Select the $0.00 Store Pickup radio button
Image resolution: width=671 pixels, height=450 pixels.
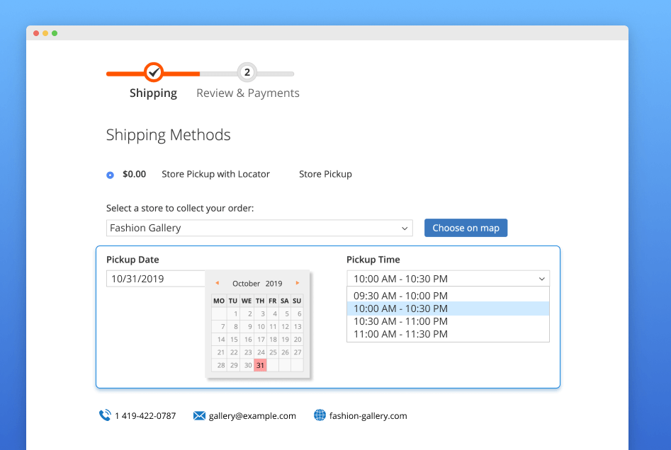(110, 175)
